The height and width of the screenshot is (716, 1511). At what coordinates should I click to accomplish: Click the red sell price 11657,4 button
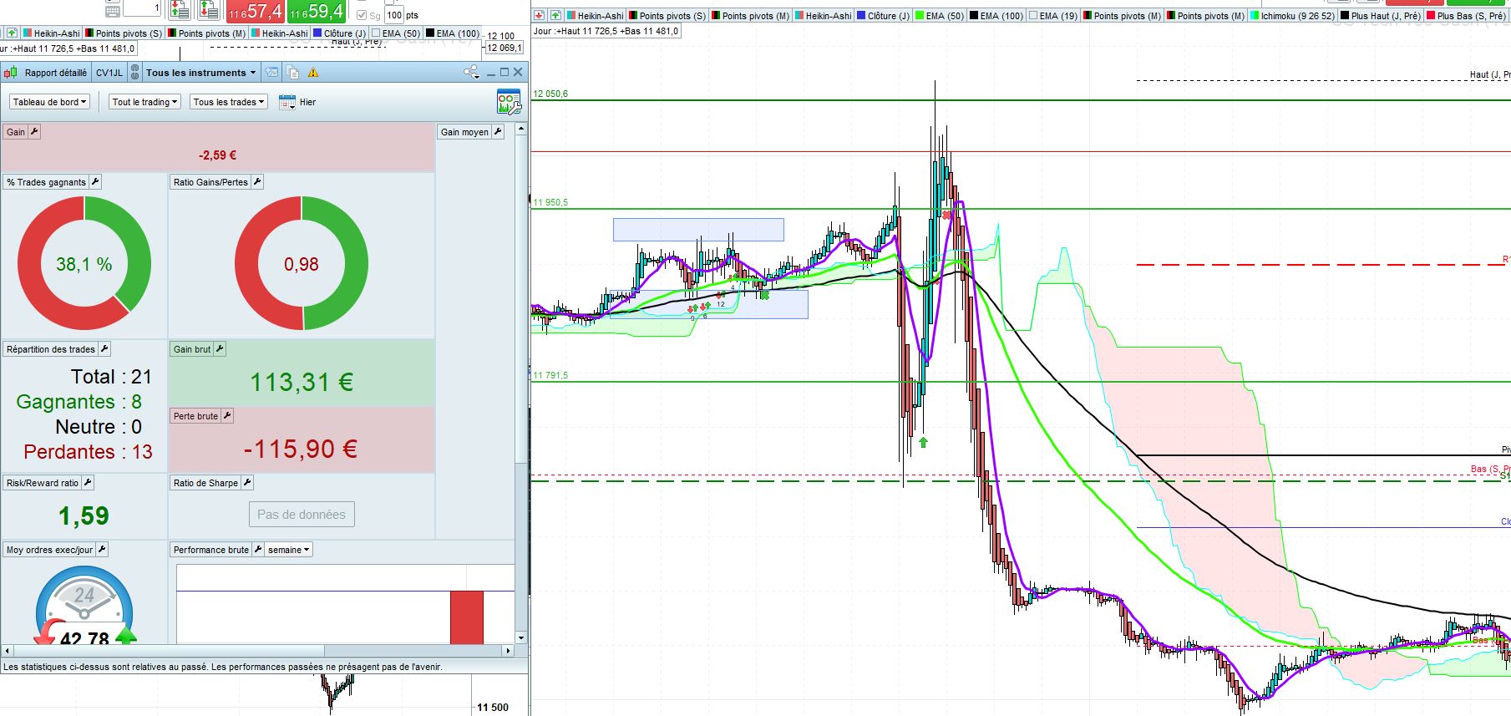click(255, 12)
